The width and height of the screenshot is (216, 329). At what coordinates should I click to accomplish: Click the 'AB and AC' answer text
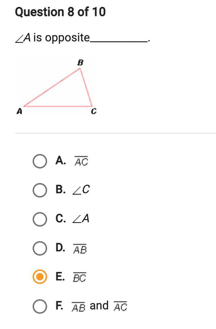click(x=99, y=306)
